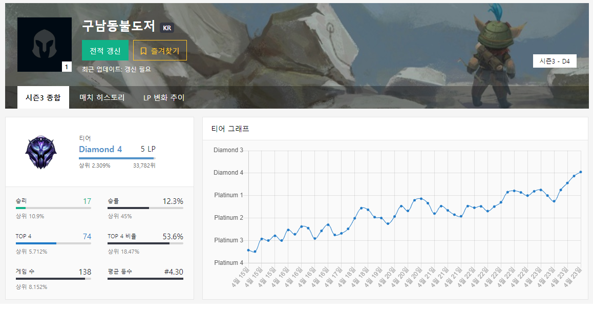Click the 평균 등수 progress bar
The image size is (593, 332).
(145, 279)
